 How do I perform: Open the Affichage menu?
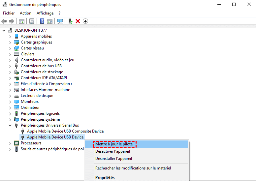tap(45, 13)
